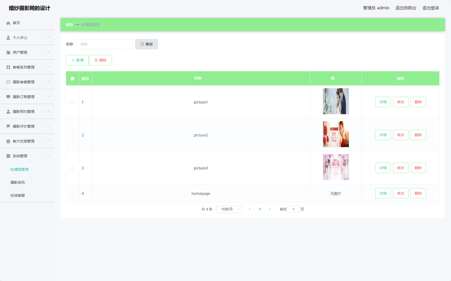Click the 轮播图管理 breadcrumb text
The width and height of the screenshot is (451, 281).
pos(90,25)
